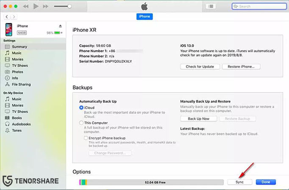Open TV Shows under On My Device
Viewport: 289px width, 190px height.
[x=33, y=111]
